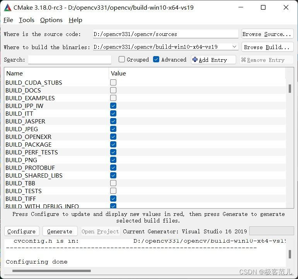
Task: Select the BUILD_PROTOBUF entry name
Action: coord(30,168)
